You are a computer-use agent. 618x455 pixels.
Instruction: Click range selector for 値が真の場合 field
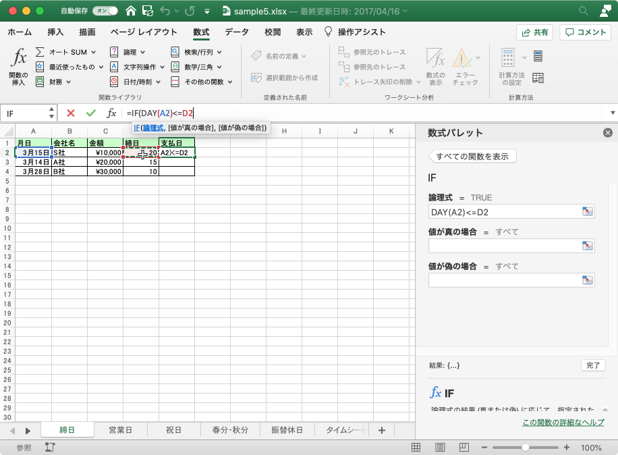(x=587, y=246)
